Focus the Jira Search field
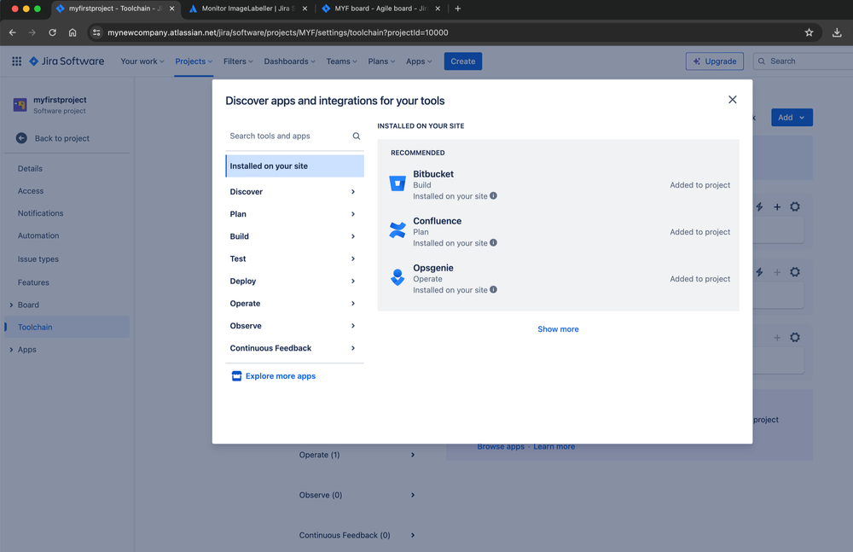The image size is (853, 552). (x=803, y=61)
